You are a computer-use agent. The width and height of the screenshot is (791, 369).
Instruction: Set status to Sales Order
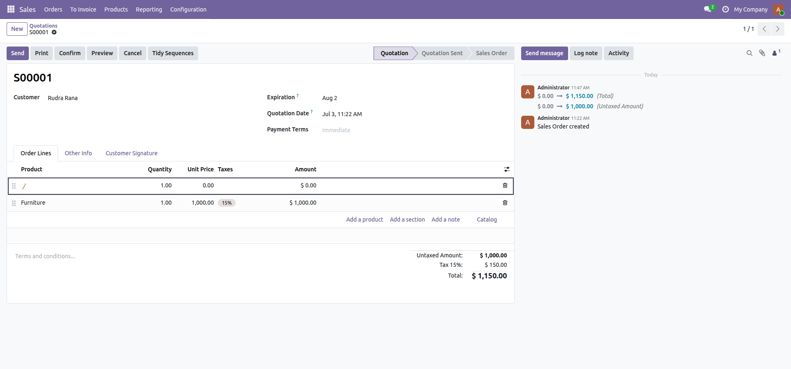point(491,53)
